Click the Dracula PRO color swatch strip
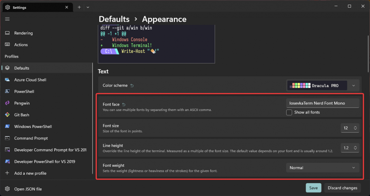 click(300, 86)
